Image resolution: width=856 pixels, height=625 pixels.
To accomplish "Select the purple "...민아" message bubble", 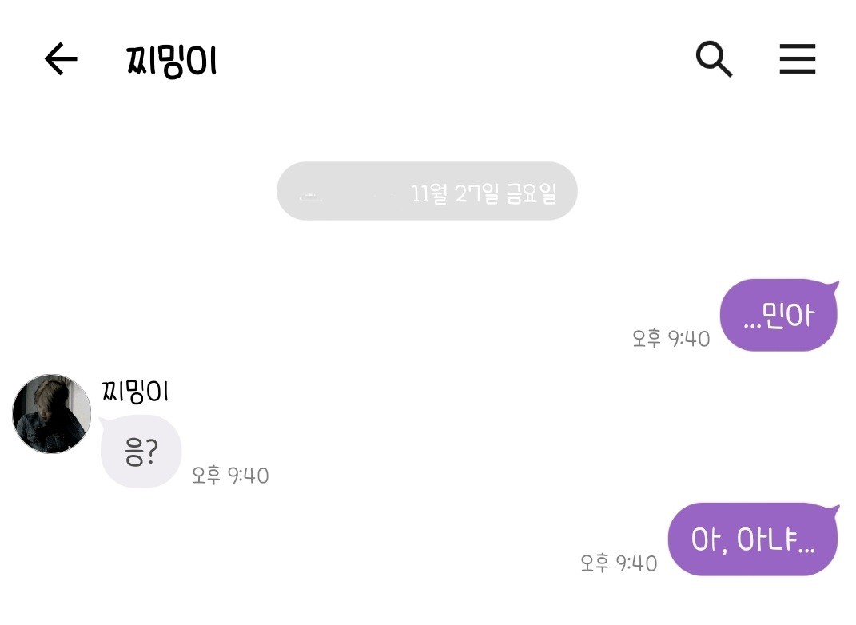I will click(x=778, y=316).
